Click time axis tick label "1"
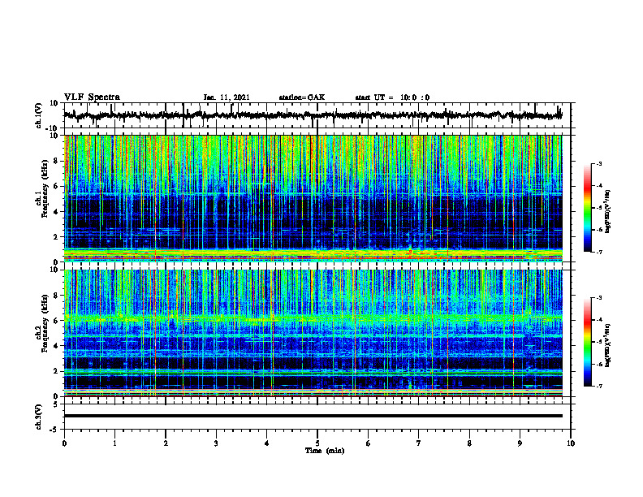The image size is (643, 497). pos(114,443)
